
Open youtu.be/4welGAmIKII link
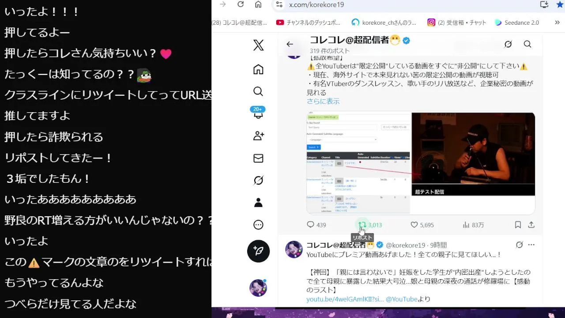pyautogui.click(x=345, y=299)
